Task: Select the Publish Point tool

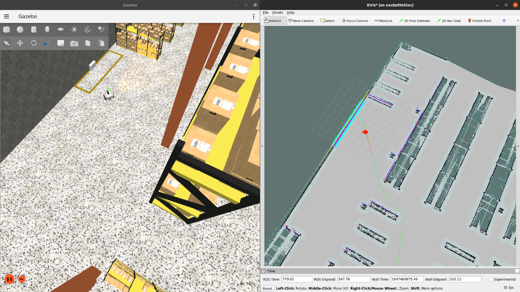Action: point(480,21)
